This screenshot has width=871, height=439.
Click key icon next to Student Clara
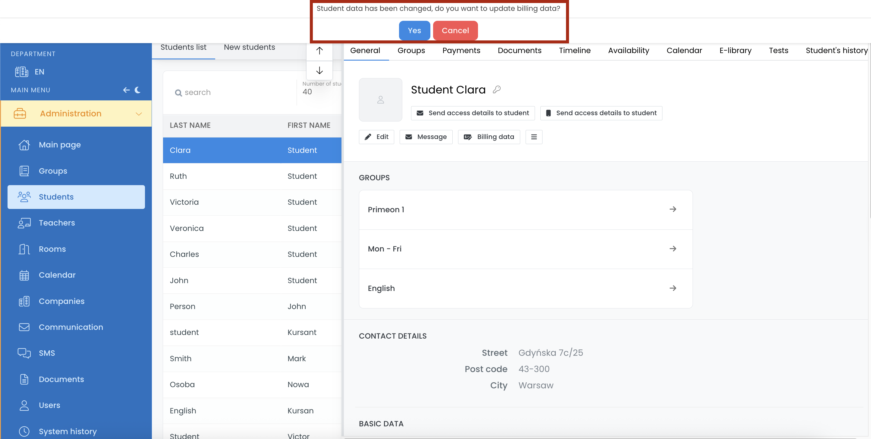tap(496, 90)
